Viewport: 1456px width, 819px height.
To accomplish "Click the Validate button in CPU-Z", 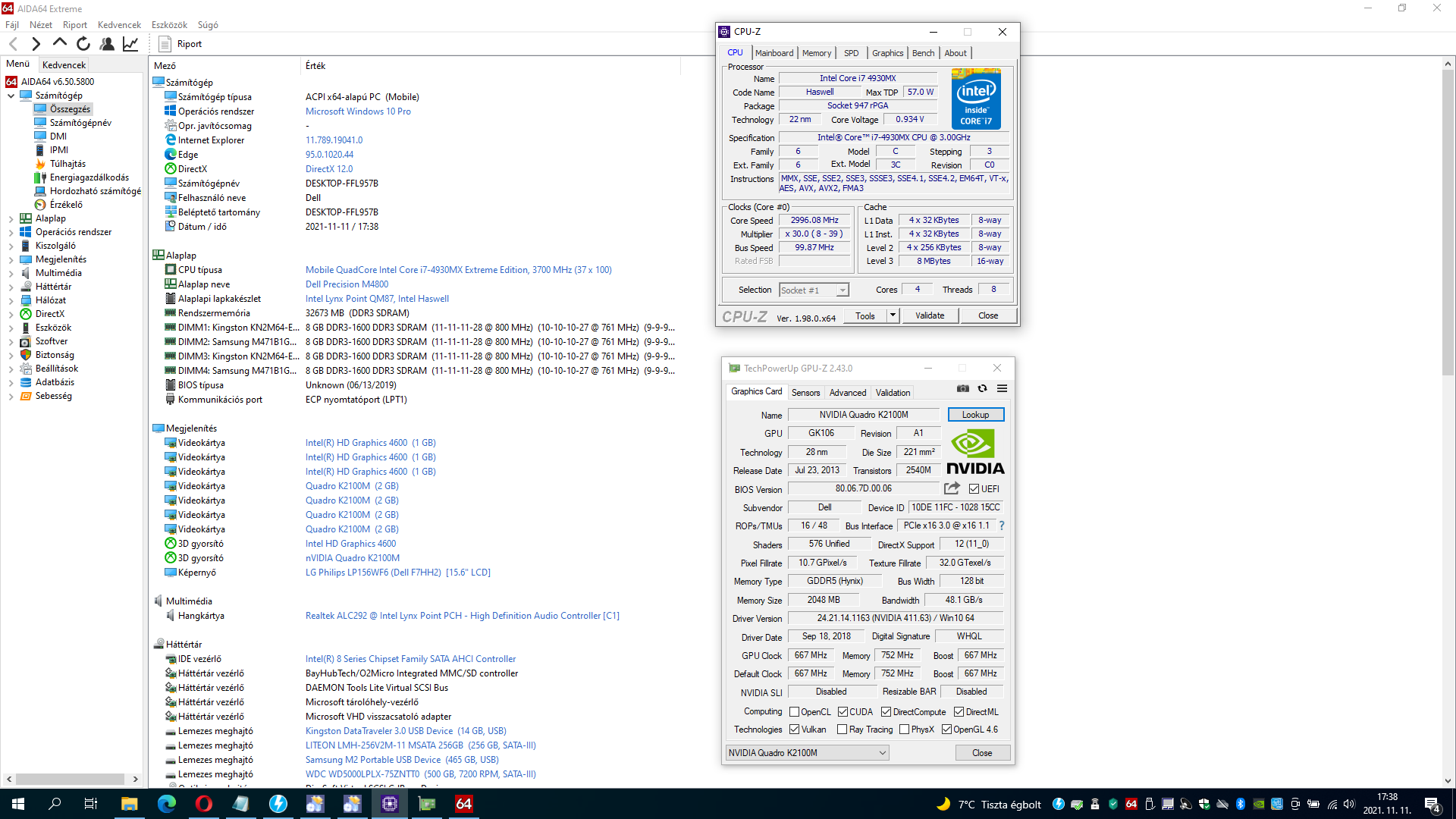I will pos(930,315).
